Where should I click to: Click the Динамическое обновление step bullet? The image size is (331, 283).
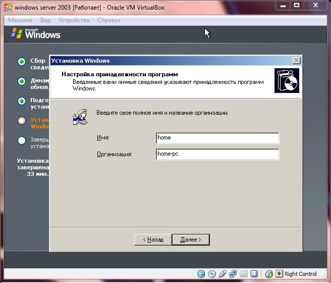(x=22, y=81)
